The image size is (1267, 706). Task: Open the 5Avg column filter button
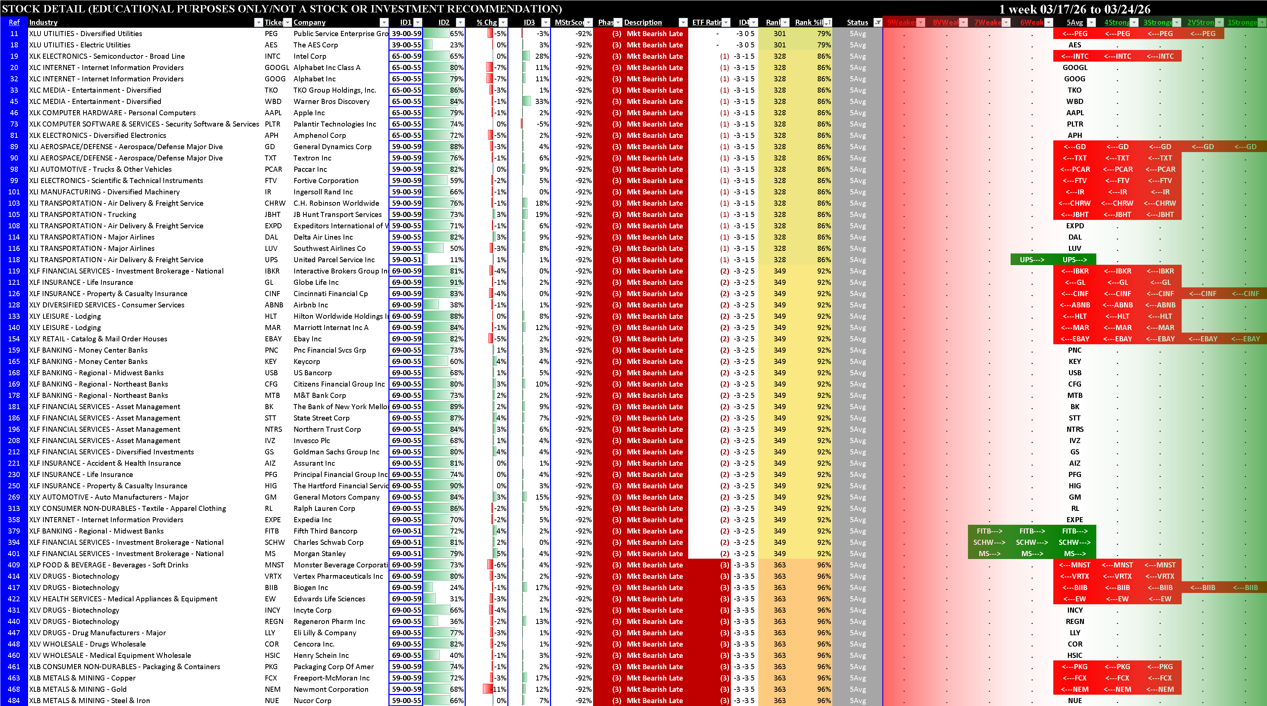(x=1092, y=22)
